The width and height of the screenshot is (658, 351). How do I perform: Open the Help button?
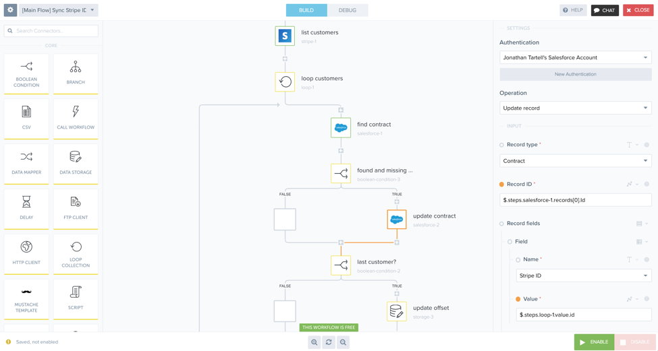[573, 10]
